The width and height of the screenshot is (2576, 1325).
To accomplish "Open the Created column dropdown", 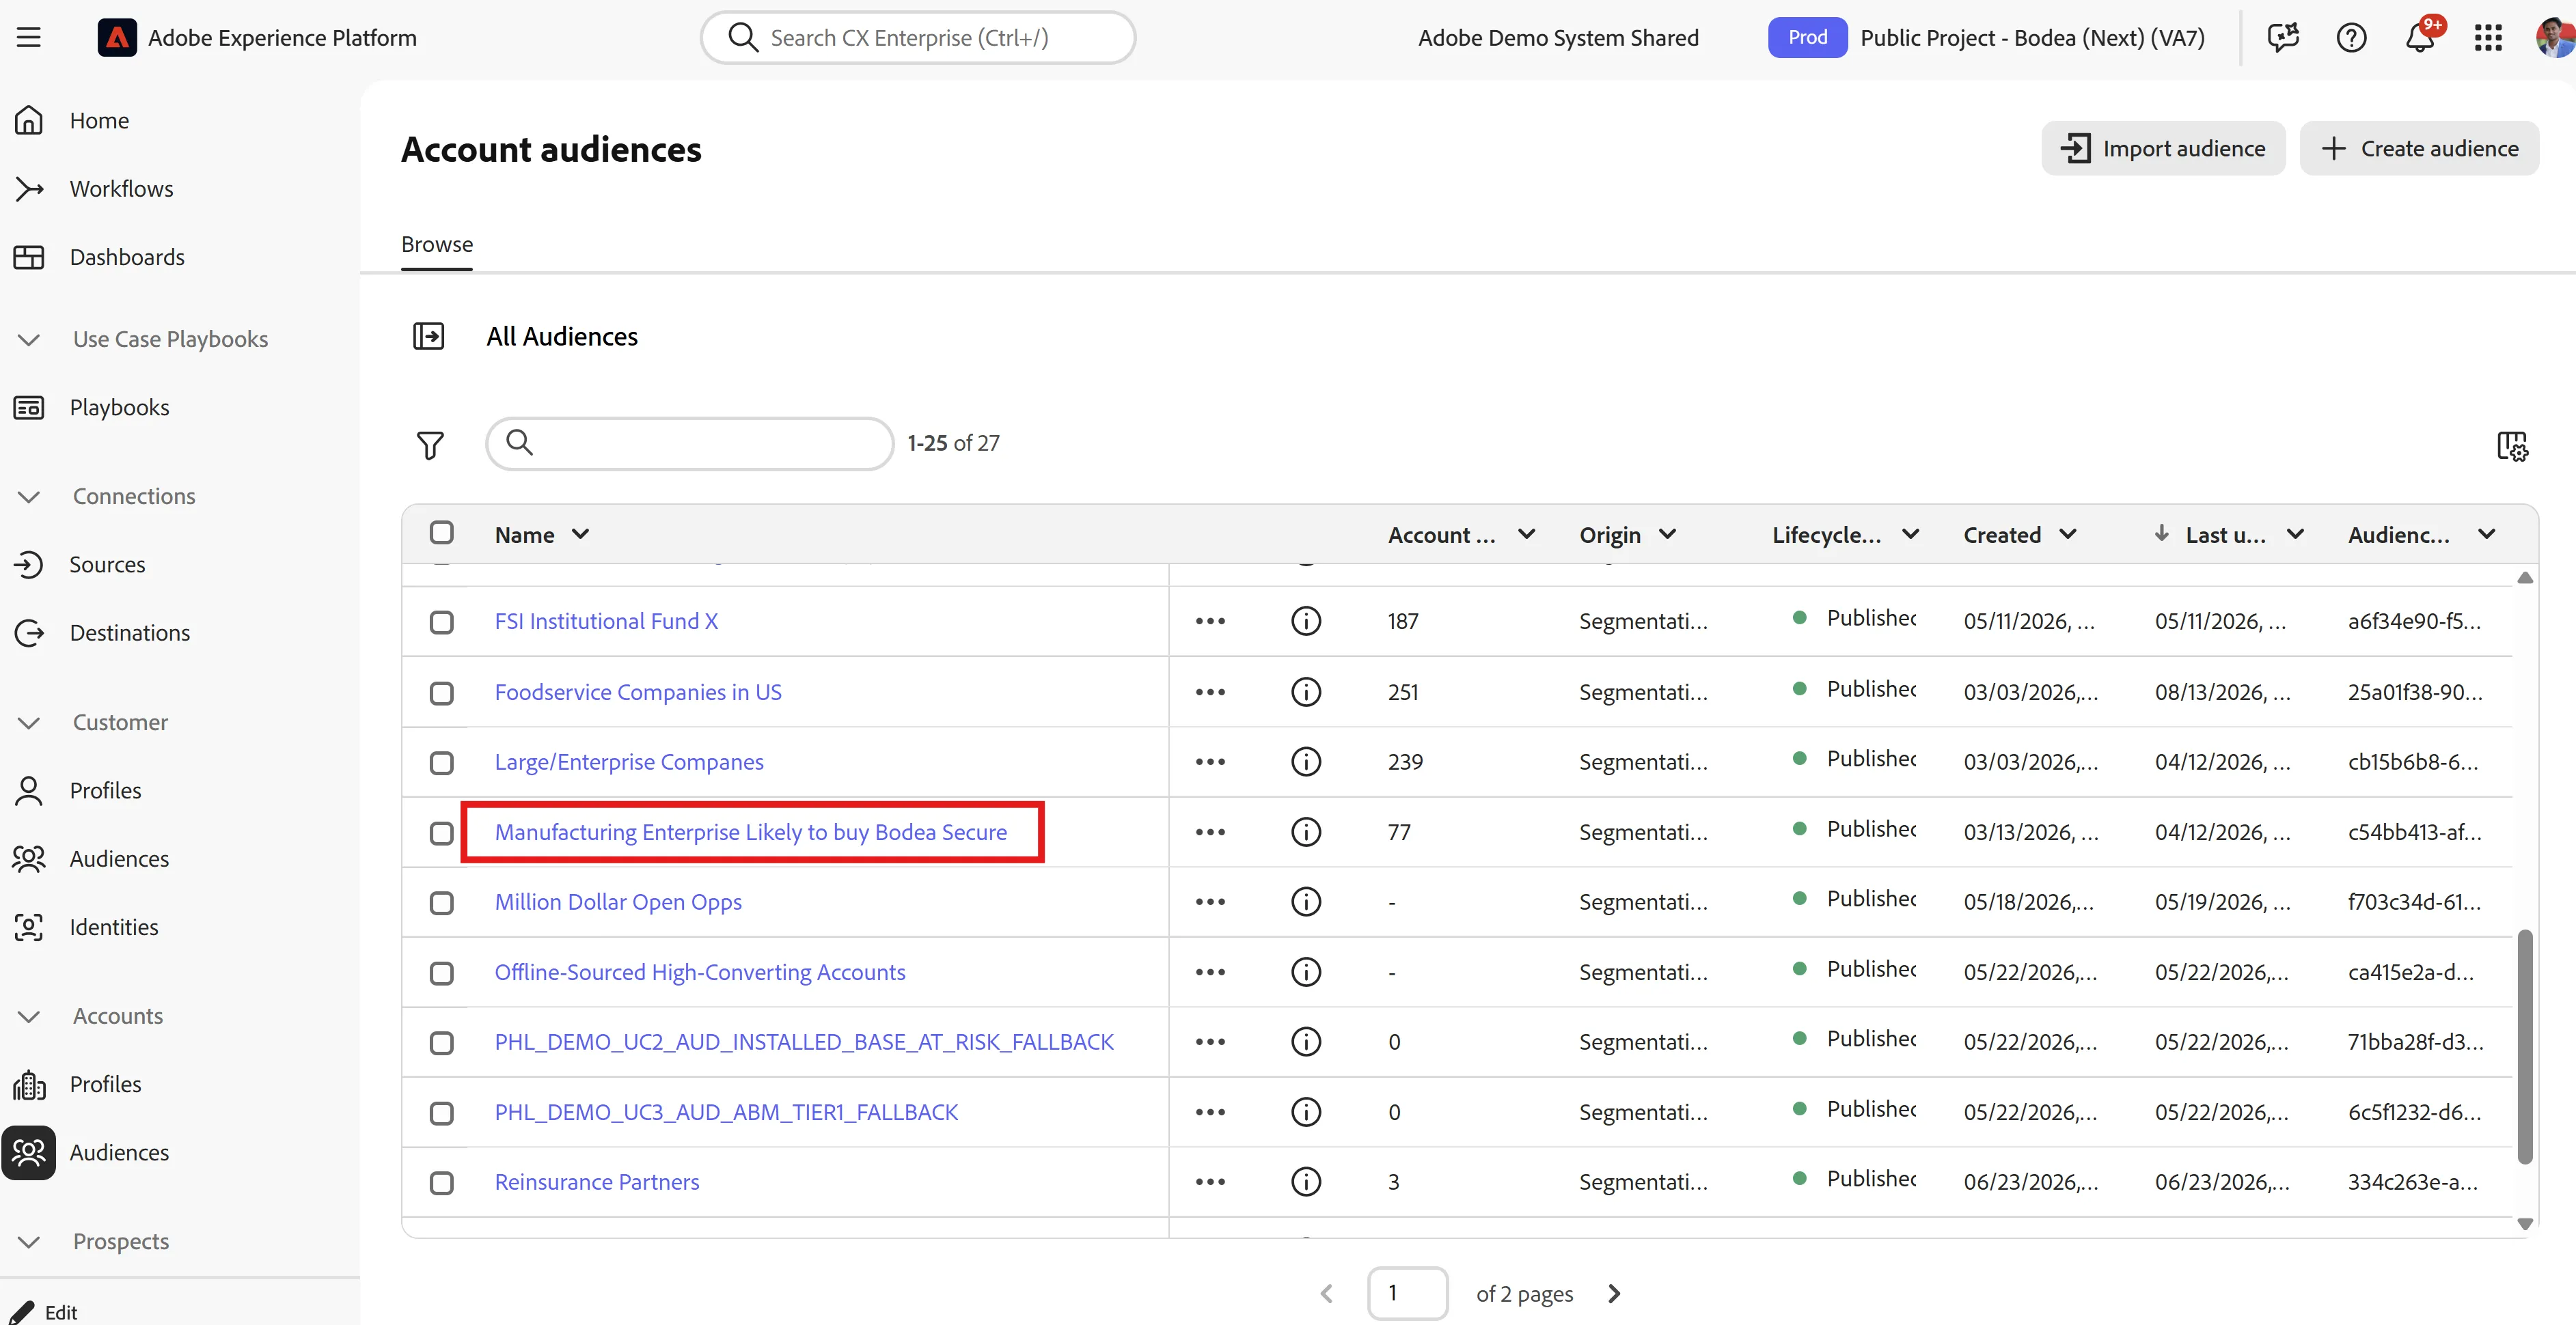I will point(2068,535).
